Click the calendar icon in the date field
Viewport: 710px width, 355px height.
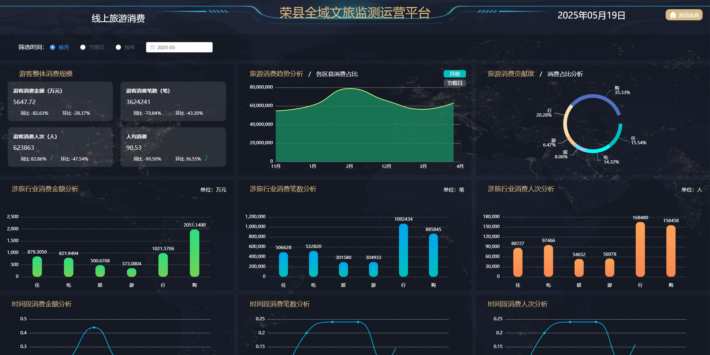(x=152, y=47)
